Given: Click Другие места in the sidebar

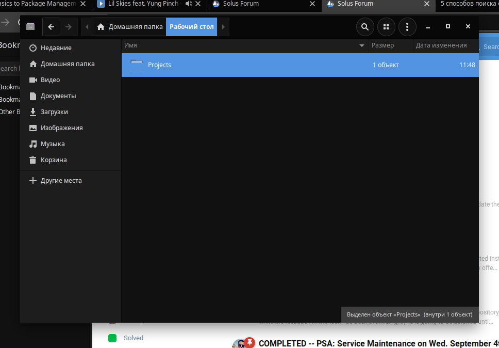Looking at the screenshot, I should click(x=61, y=181).
